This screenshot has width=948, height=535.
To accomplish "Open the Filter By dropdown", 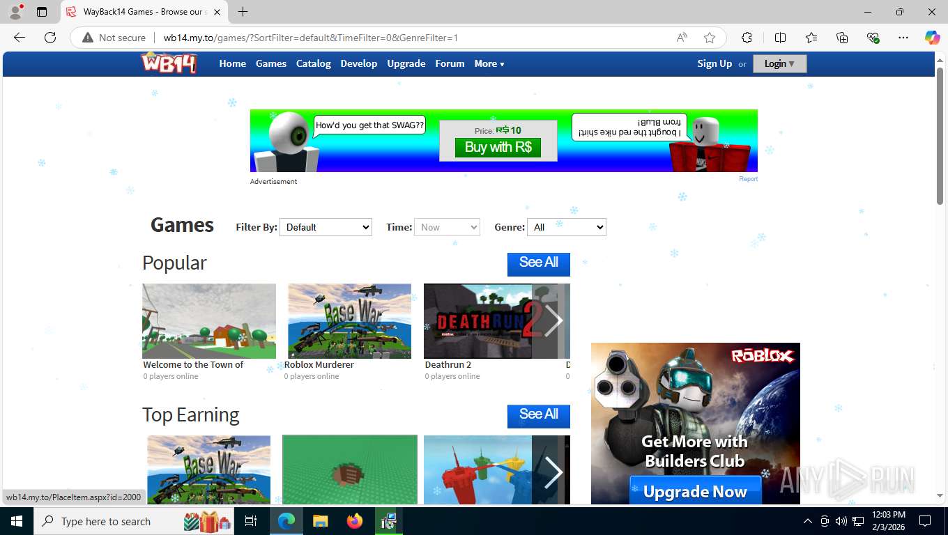I will (326, 227).
